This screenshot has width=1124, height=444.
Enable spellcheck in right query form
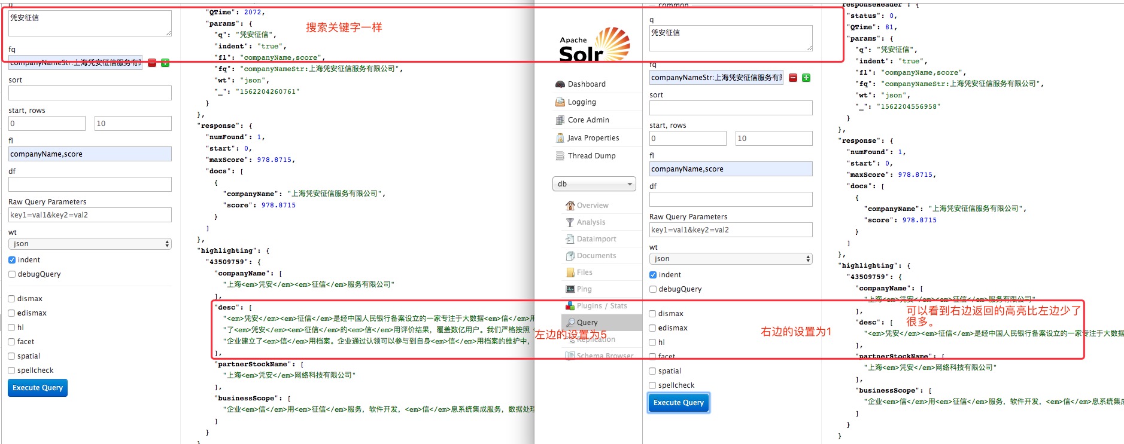tap(653, 385)
